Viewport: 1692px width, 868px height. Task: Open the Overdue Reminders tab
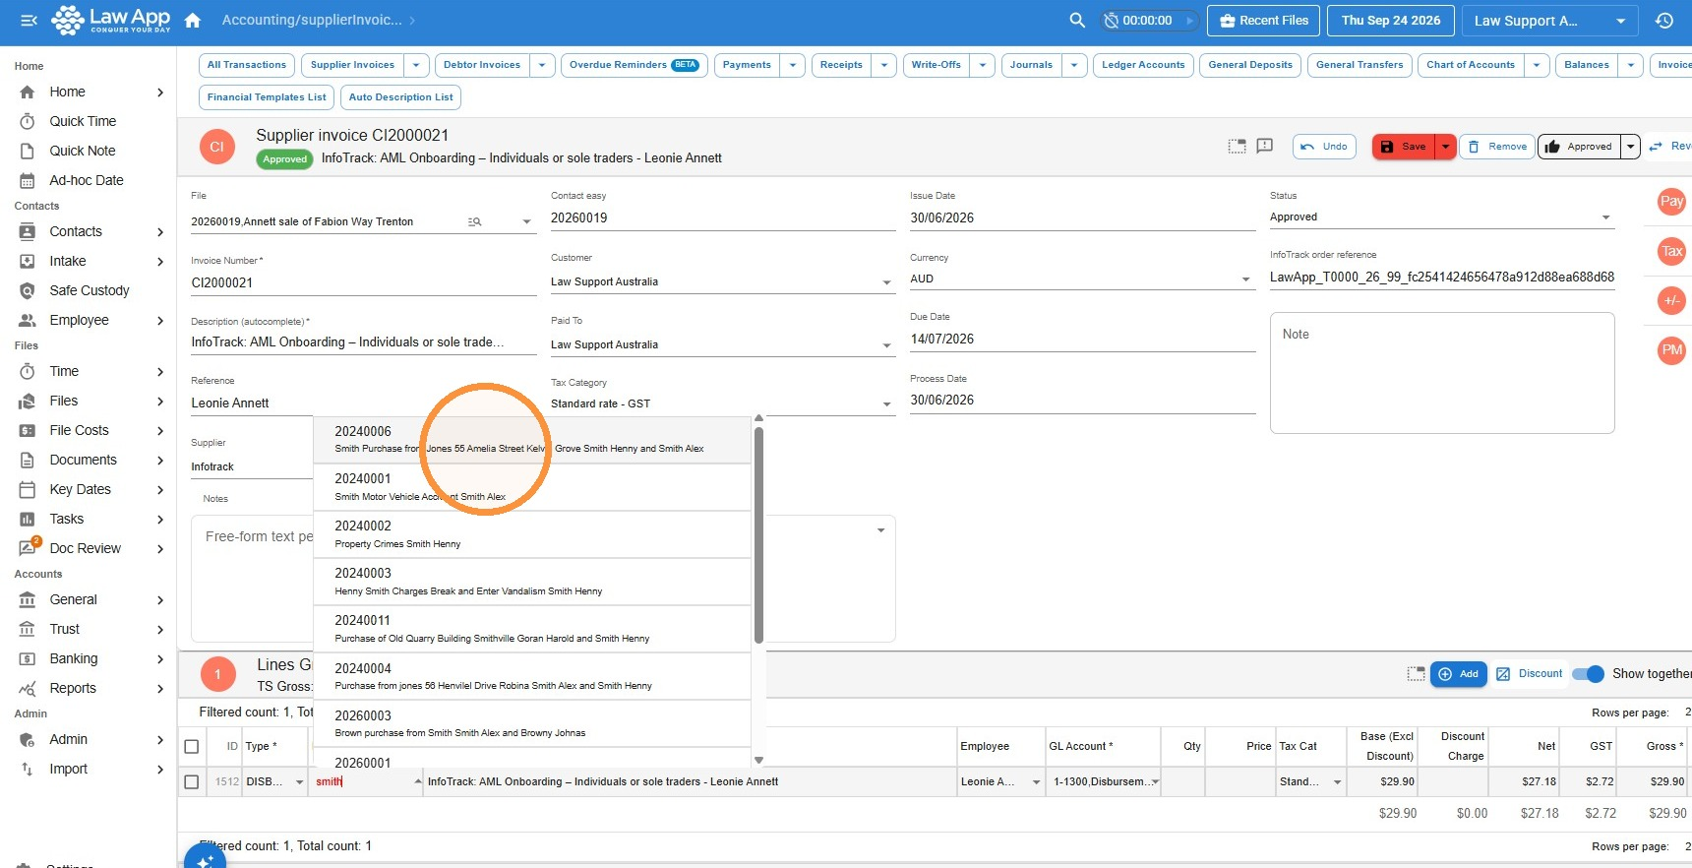point(634,65)
